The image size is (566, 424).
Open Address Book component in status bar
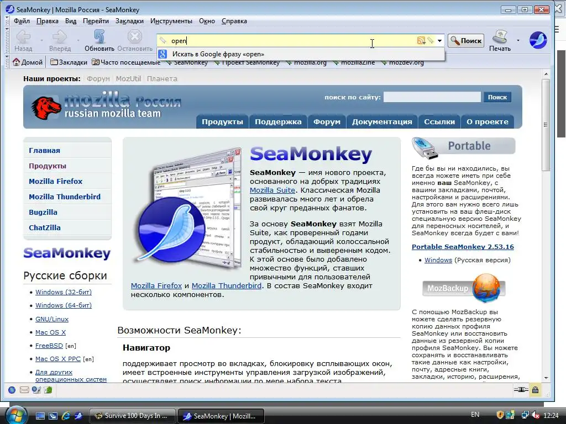tap(48, 390)
